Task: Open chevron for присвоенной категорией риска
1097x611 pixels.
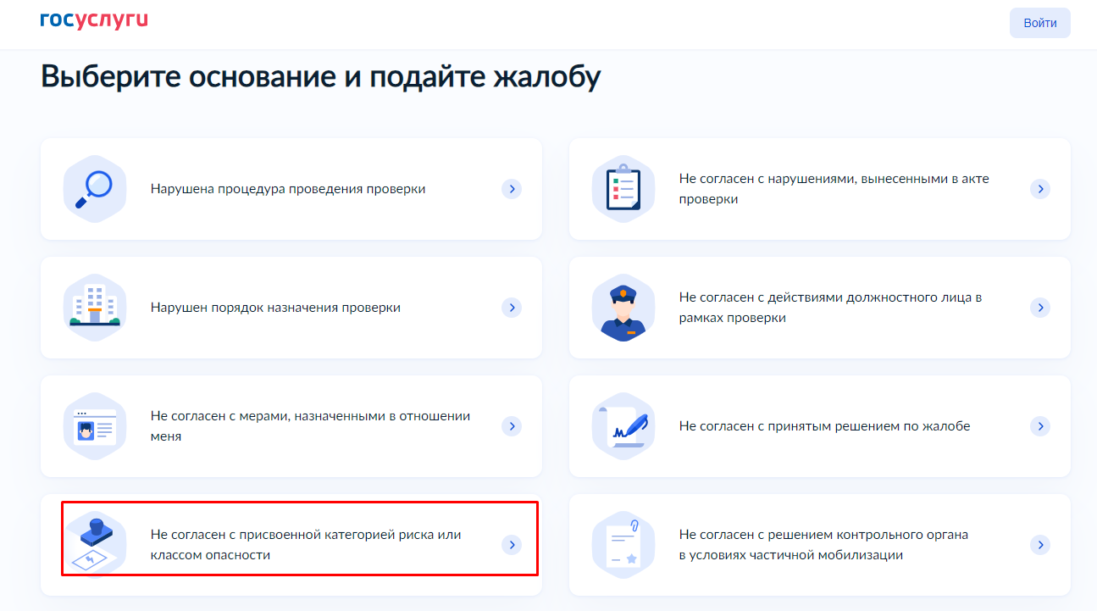Action: click(511, 545)
